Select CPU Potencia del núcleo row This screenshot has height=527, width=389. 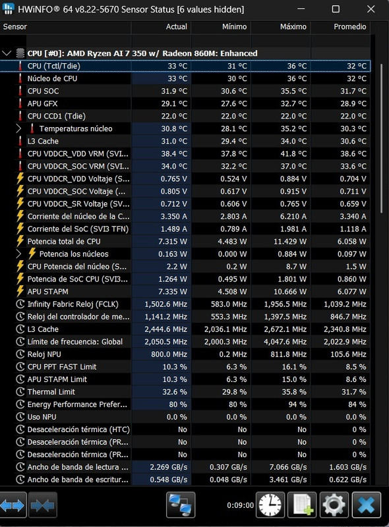tap(185, 267)
